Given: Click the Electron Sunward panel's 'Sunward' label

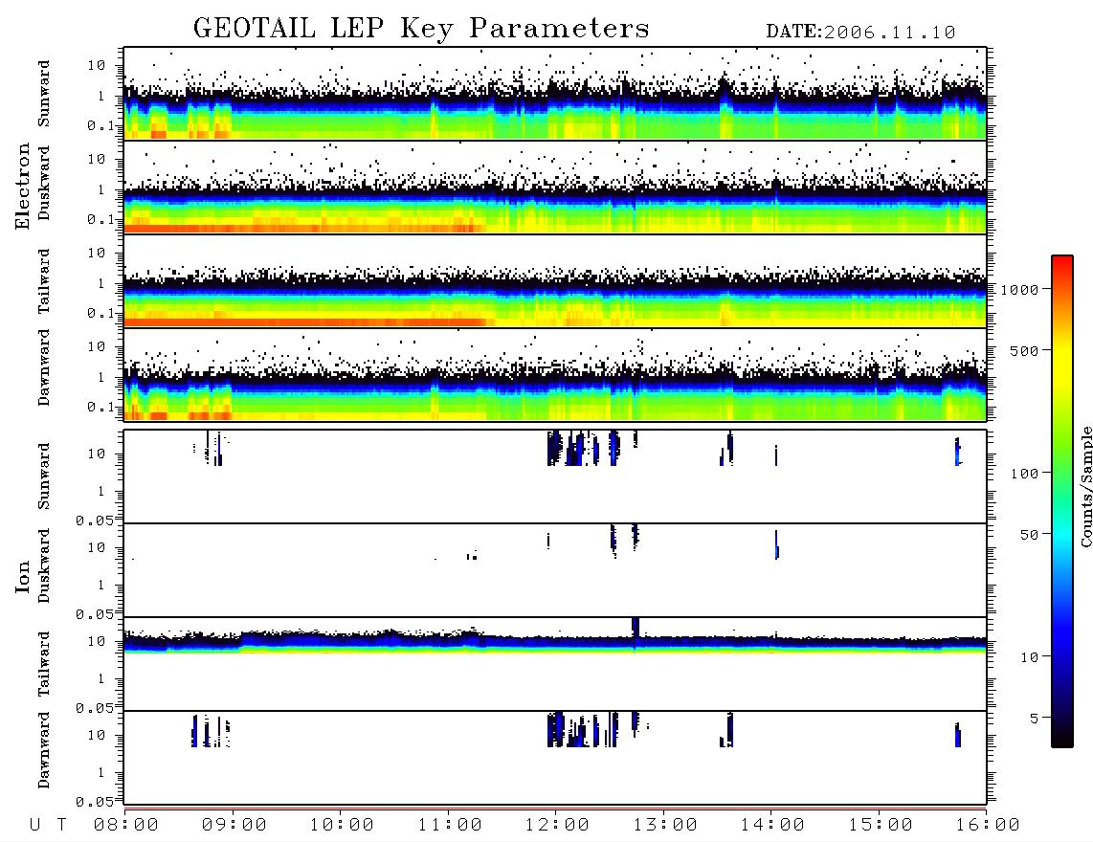Looking at the screenshot, I should tap(44, 94).
